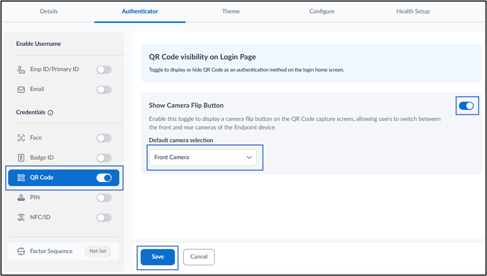
Task: Enable the Face credential toggle
Action: (x=104, y=138)
